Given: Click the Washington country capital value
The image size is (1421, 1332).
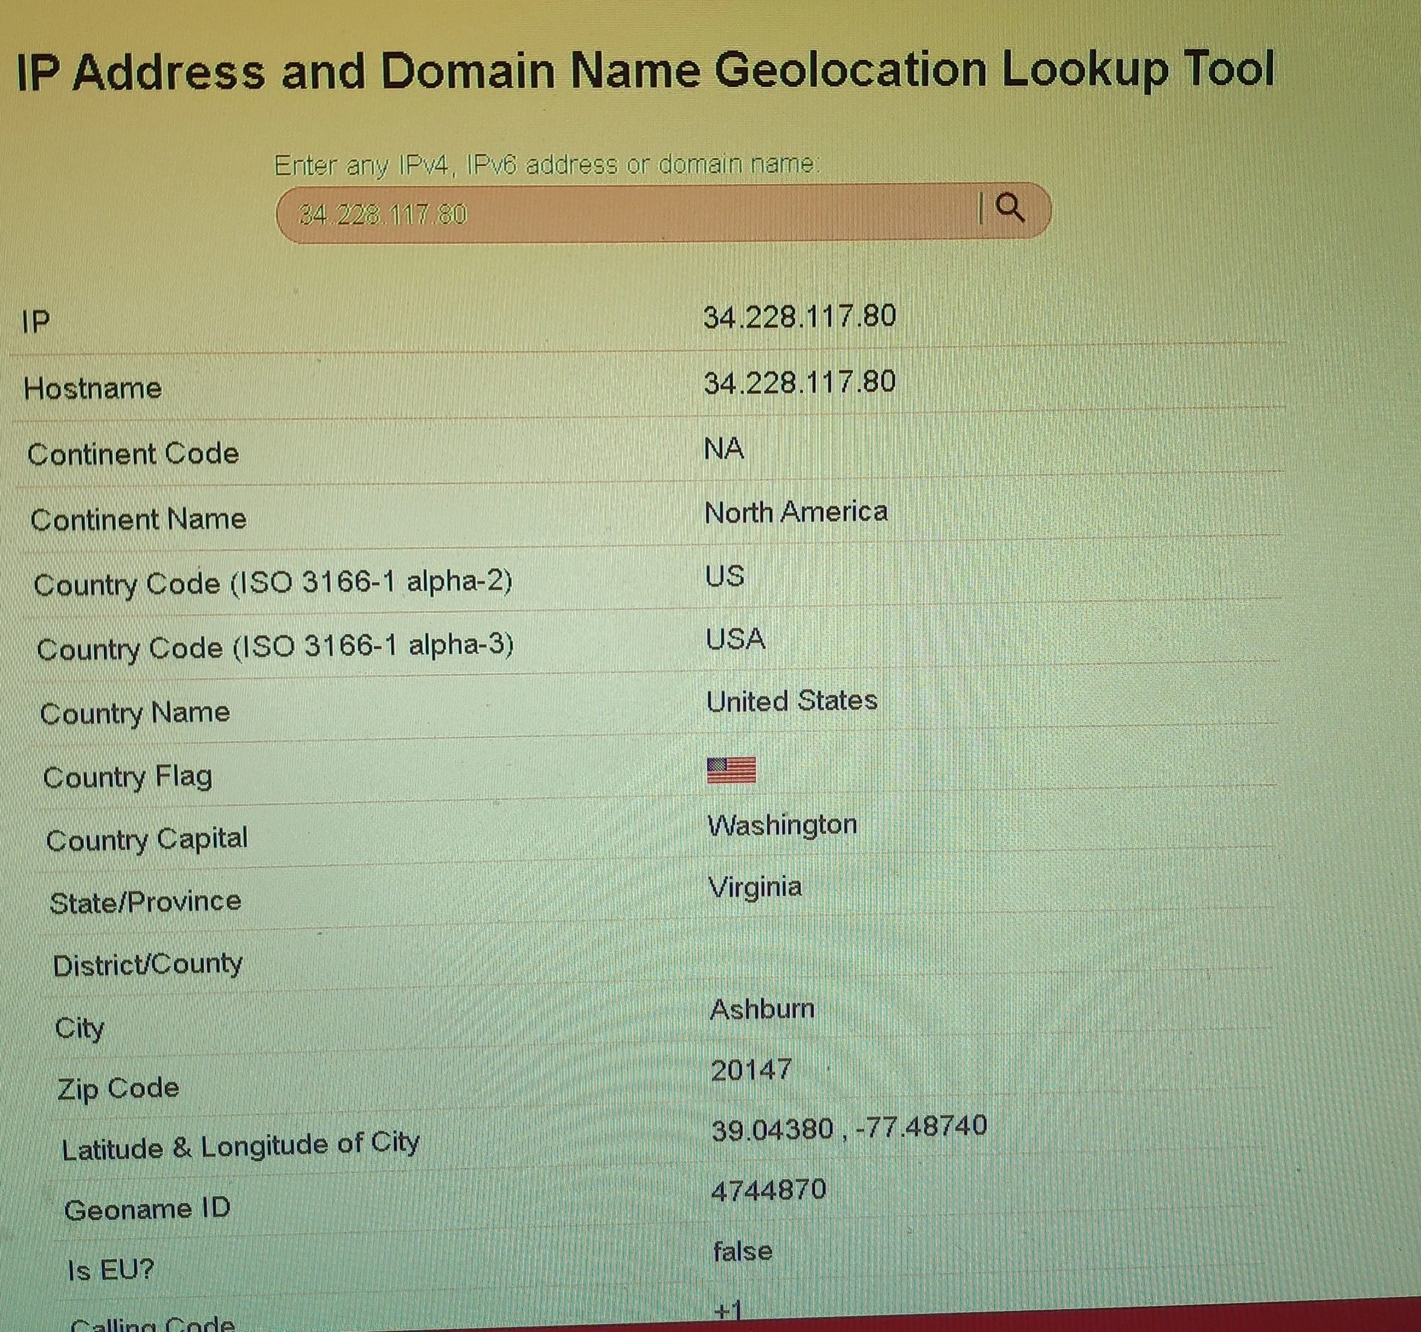Looking at the screenshot, I should click(781, 825).
